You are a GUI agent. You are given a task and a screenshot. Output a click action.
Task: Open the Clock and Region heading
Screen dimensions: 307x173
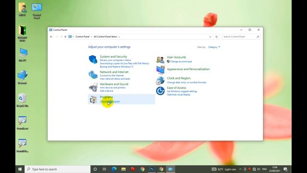tap(178, 78)
